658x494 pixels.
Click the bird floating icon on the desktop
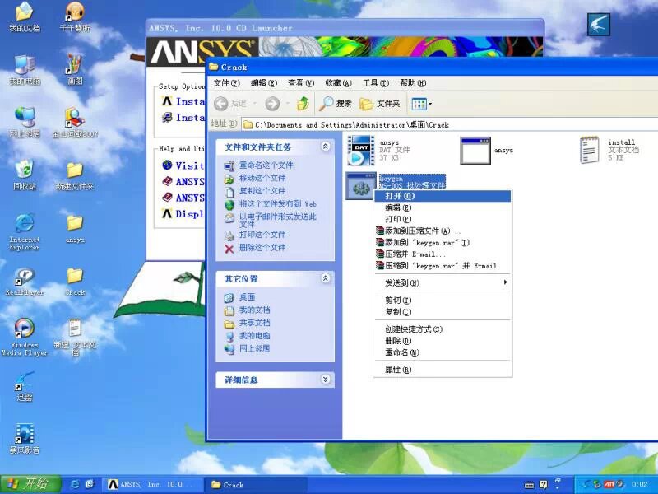click(x=599, y=24)
